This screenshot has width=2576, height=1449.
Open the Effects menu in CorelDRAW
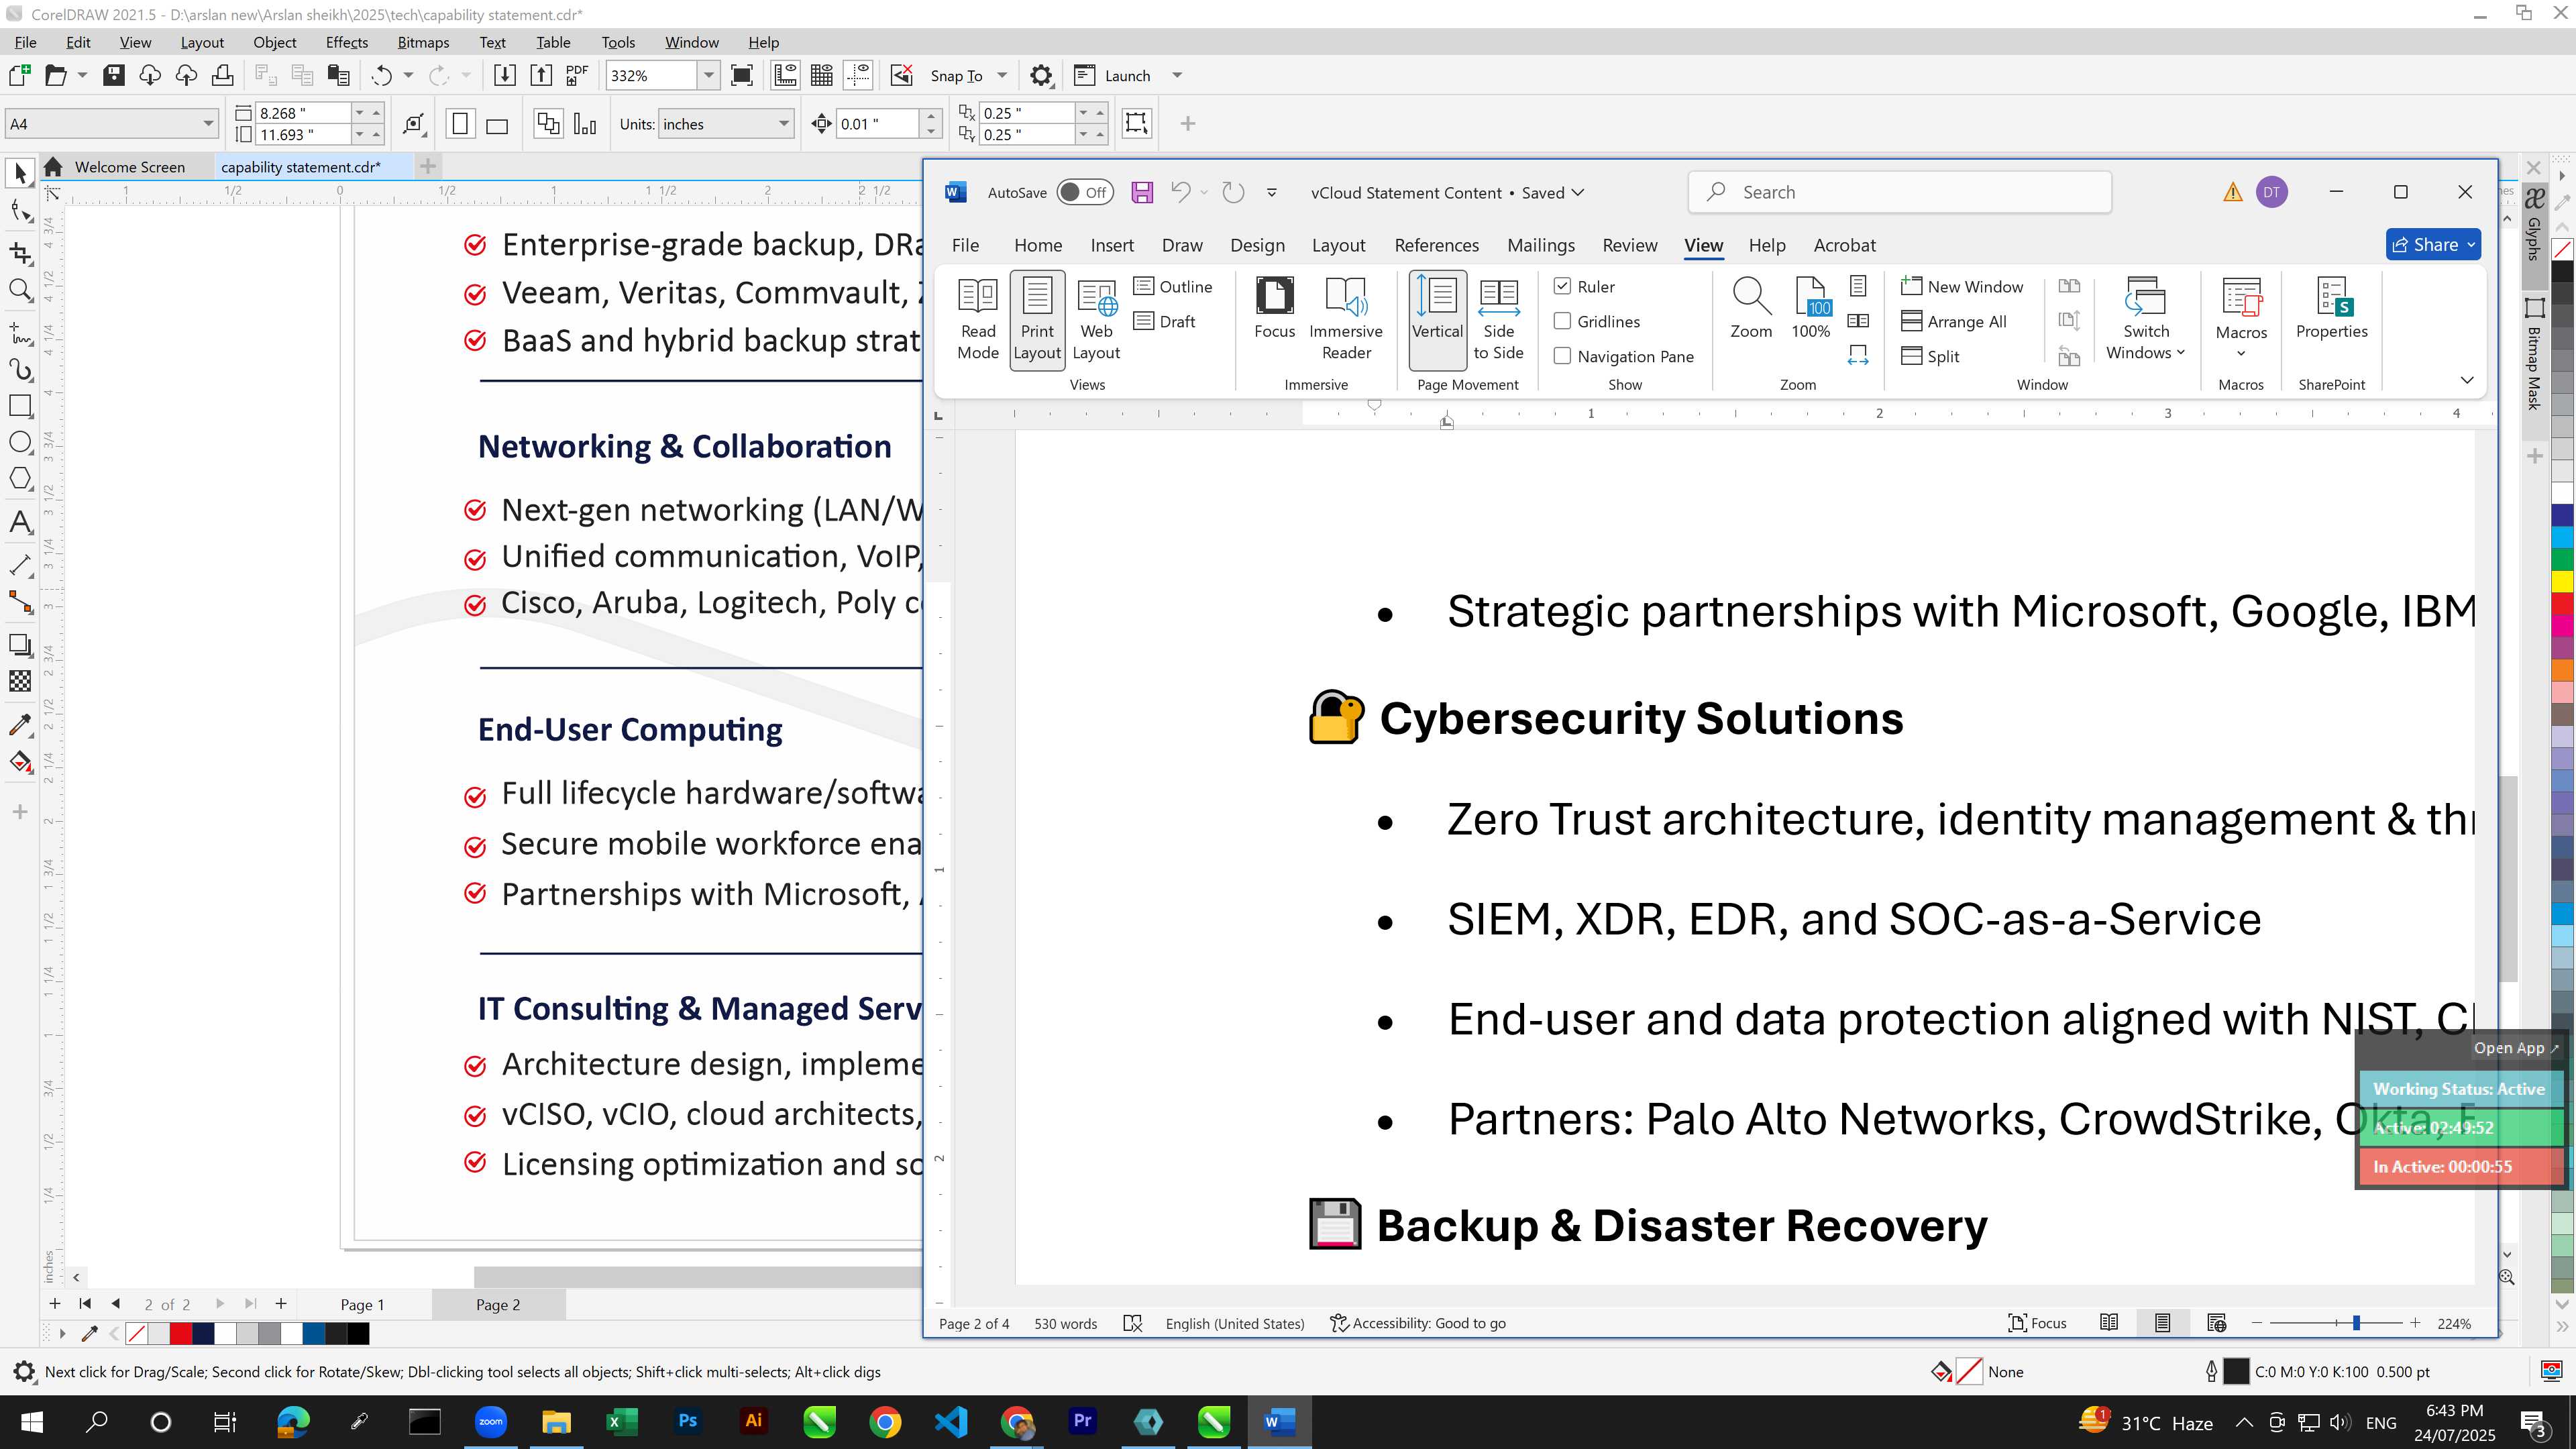point(346,42)
